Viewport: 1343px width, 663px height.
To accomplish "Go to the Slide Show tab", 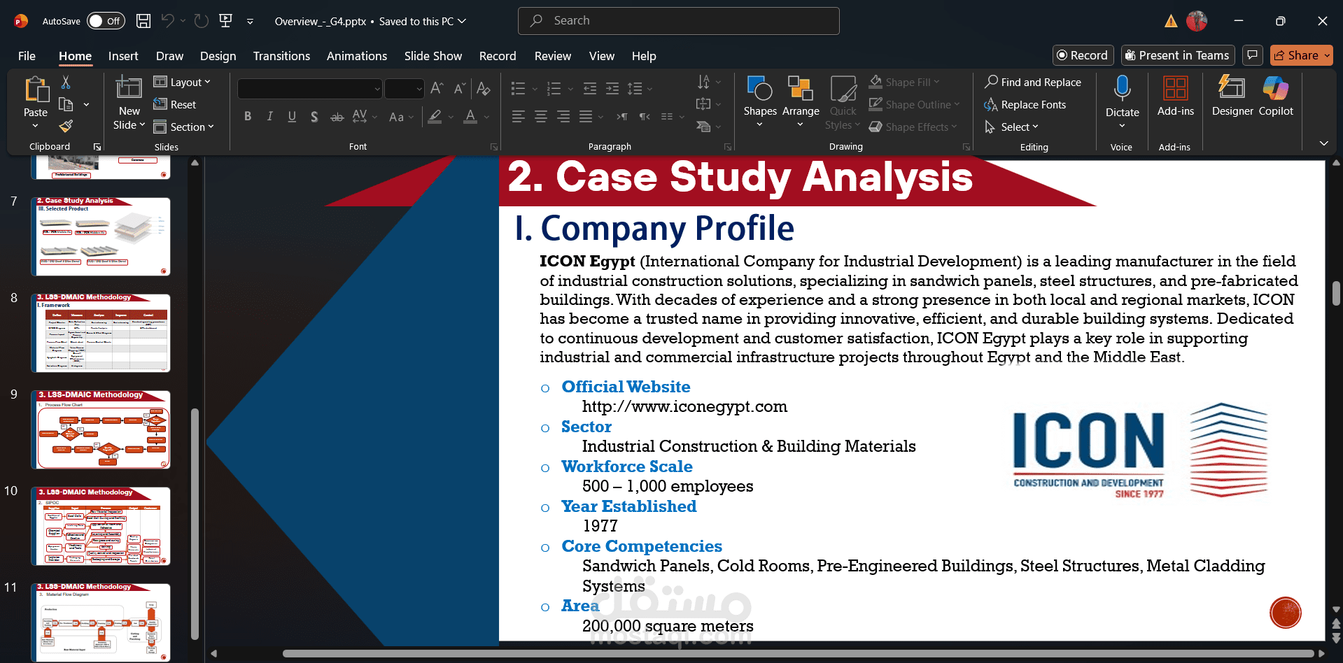I will click(433, 56).
